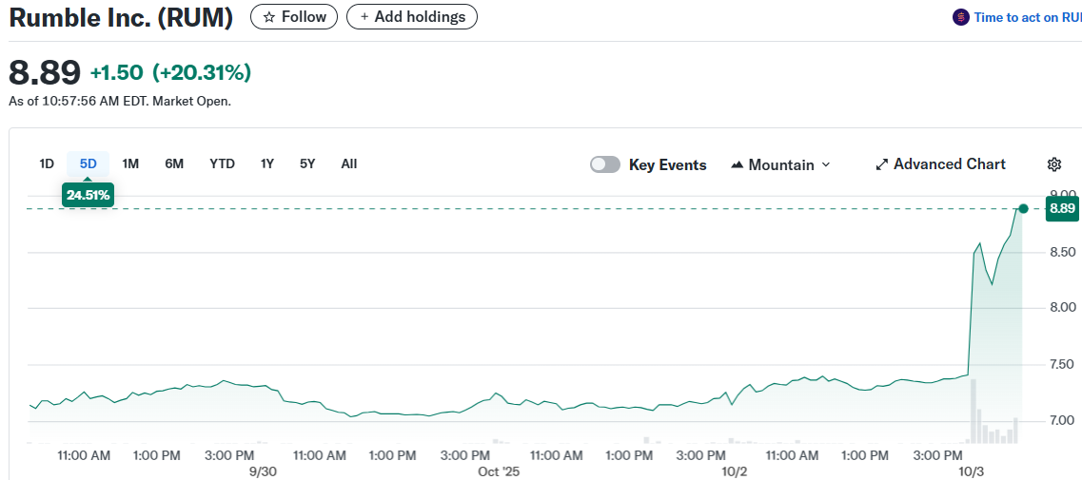Switch chart to 6M range
The height and width of the screenshot is (480, 1082).
(174, 163)
